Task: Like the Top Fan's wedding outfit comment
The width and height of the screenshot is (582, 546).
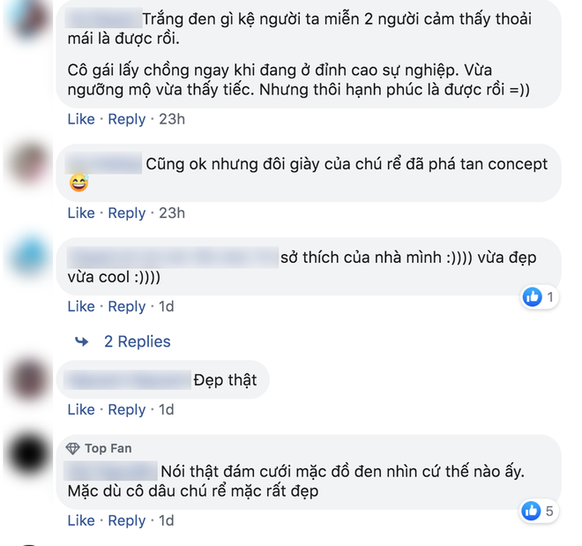Action: (x=81, y=520)
